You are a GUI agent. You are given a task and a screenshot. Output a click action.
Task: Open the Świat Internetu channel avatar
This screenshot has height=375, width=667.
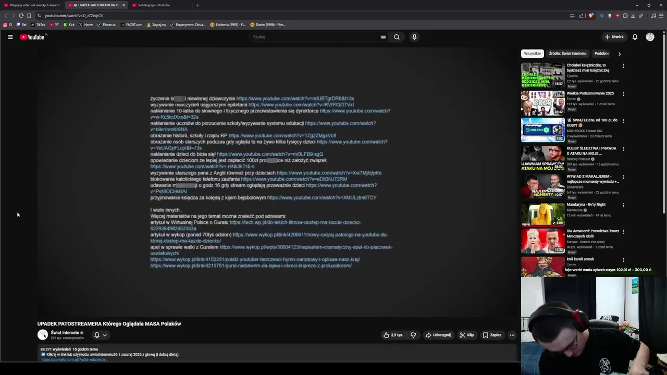(x=43, y=335)
